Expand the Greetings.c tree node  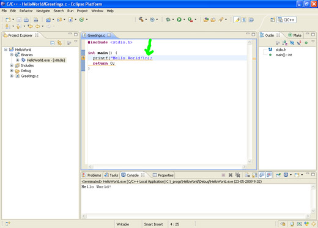point(12,76)
